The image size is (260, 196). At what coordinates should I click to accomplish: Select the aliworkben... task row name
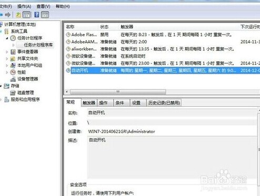pyautogui.click(x=84, y=49)
